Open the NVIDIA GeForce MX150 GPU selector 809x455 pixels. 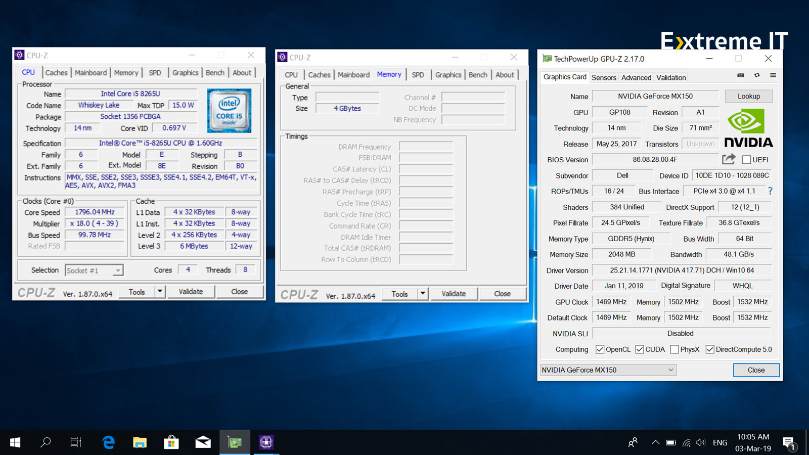[x=608, y=370]
